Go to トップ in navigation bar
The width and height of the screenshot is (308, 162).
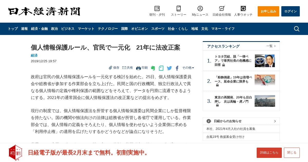(x=13, y=29)
